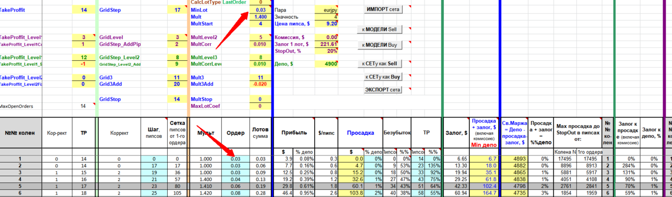The height and width of the screenshot is (197, 672).
Task: Click the Ордер column header
Action: 235,133
